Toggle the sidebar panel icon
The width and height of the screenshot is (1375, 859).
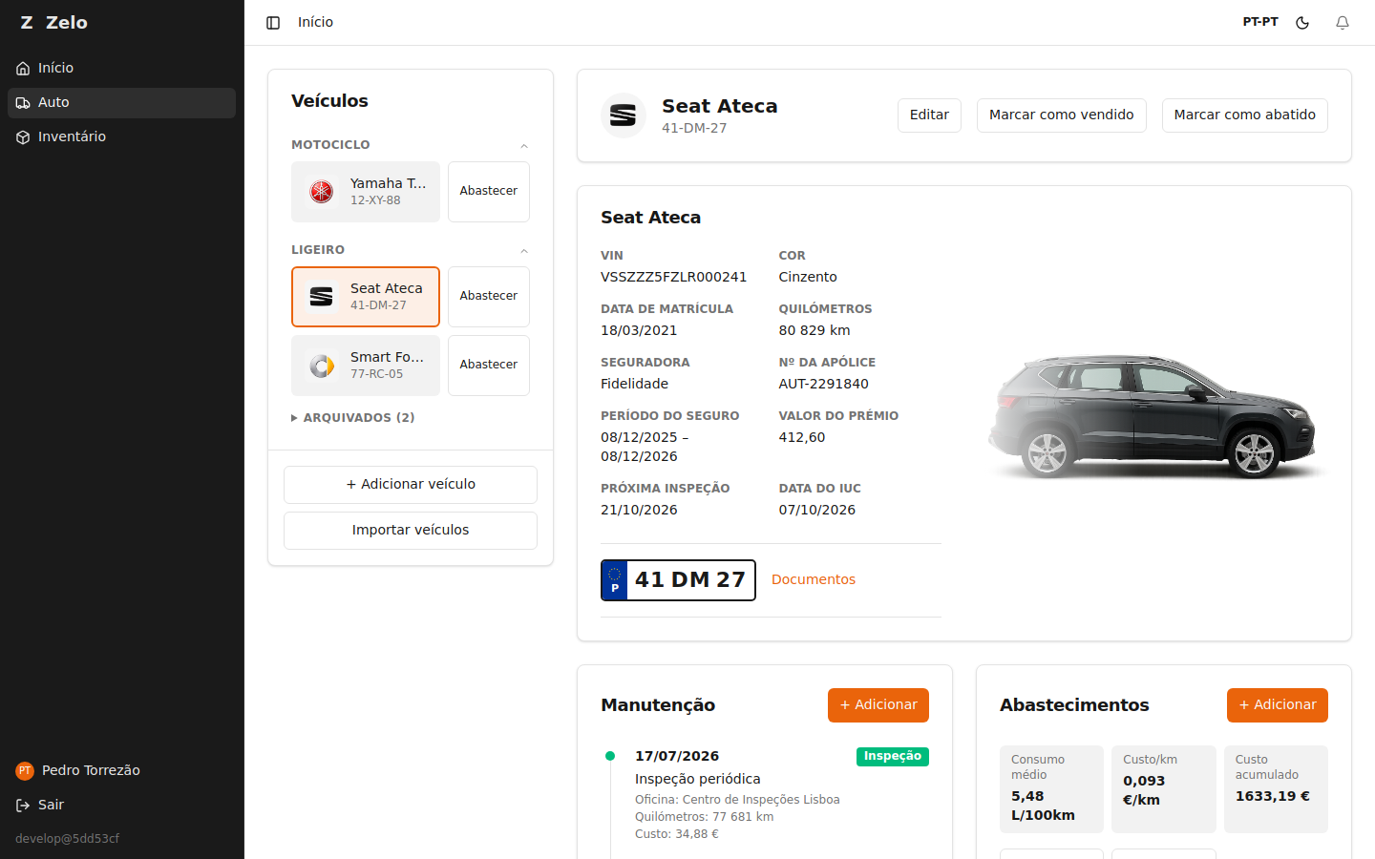pos(273,23)
